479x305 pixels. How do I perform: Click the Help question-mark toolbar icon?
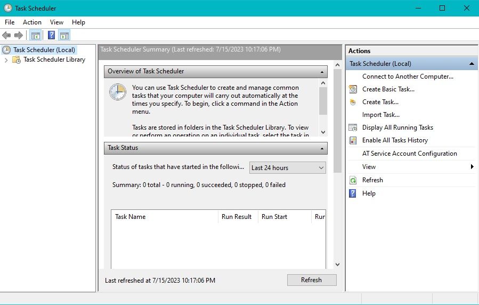pos(52,36)
